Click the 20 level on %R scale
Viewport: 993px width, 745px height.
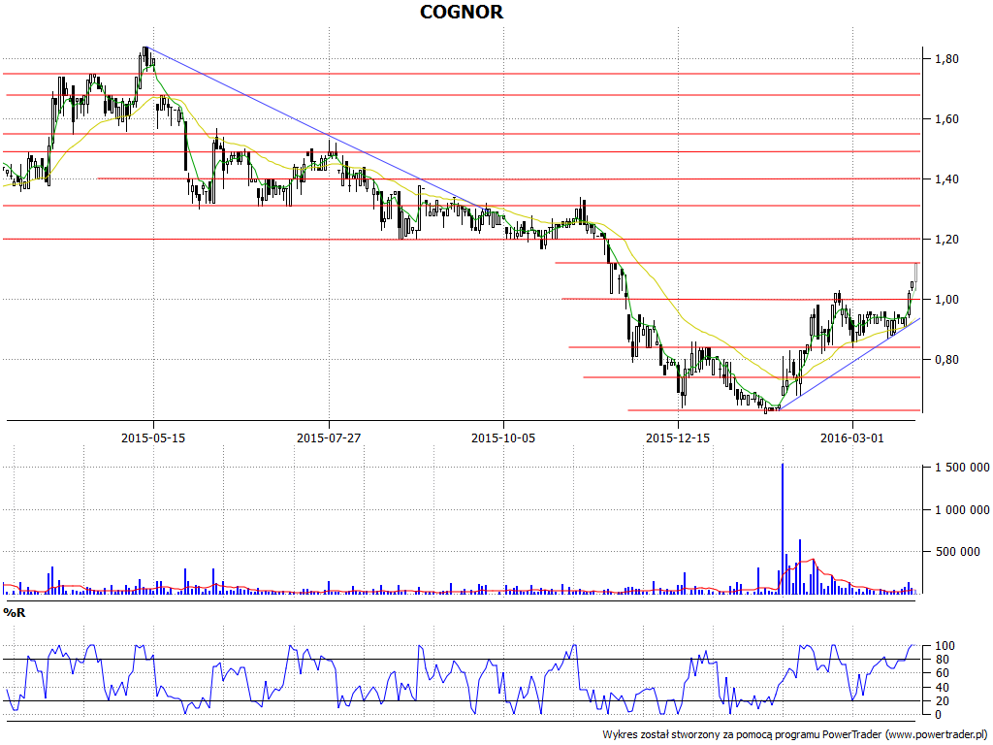pos(943,701)
